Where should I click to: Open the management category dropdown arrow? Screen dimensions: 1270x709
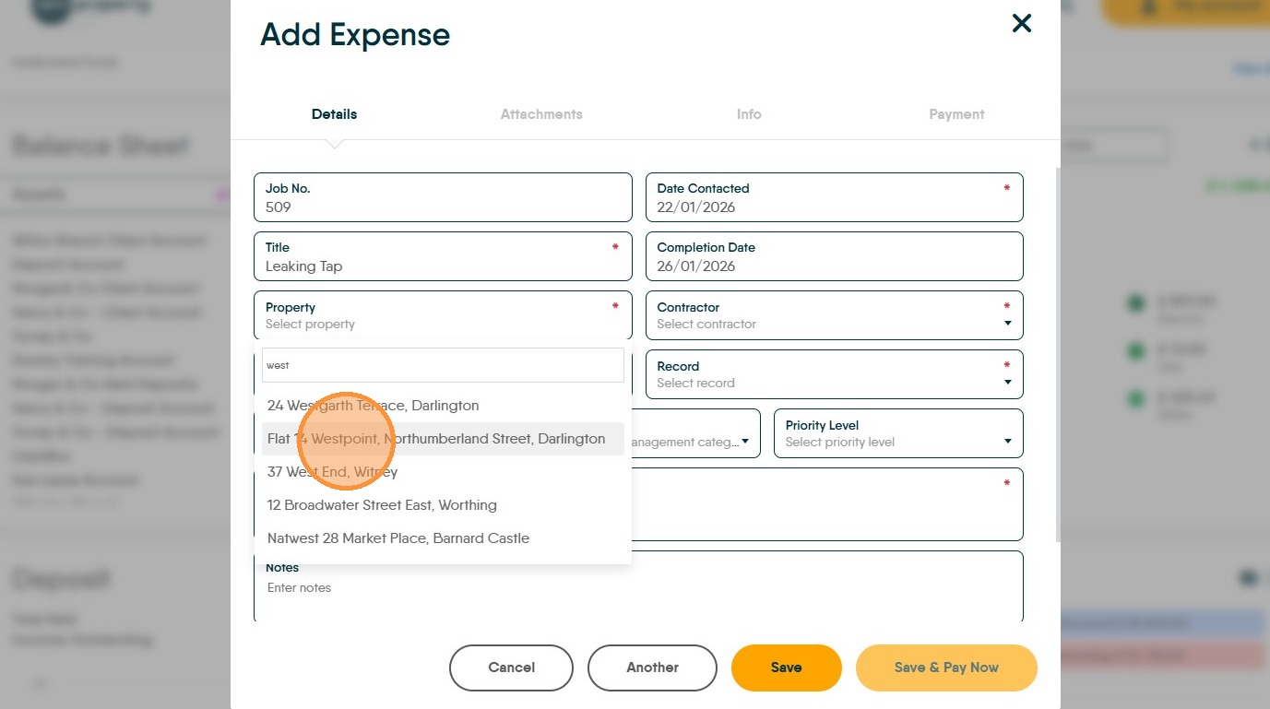coord(745,442)
